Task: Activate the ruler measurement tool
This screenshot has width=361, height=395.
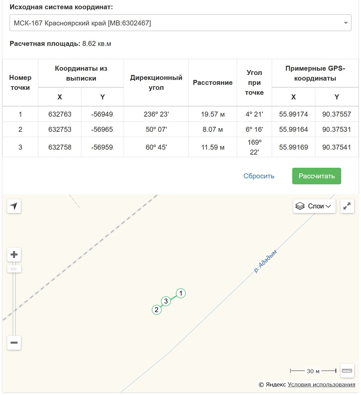Action: tap(347, 371)
